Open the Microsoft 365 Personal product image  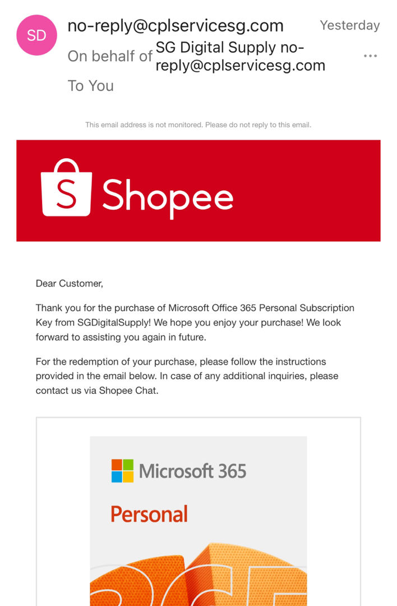click(198, 521)
